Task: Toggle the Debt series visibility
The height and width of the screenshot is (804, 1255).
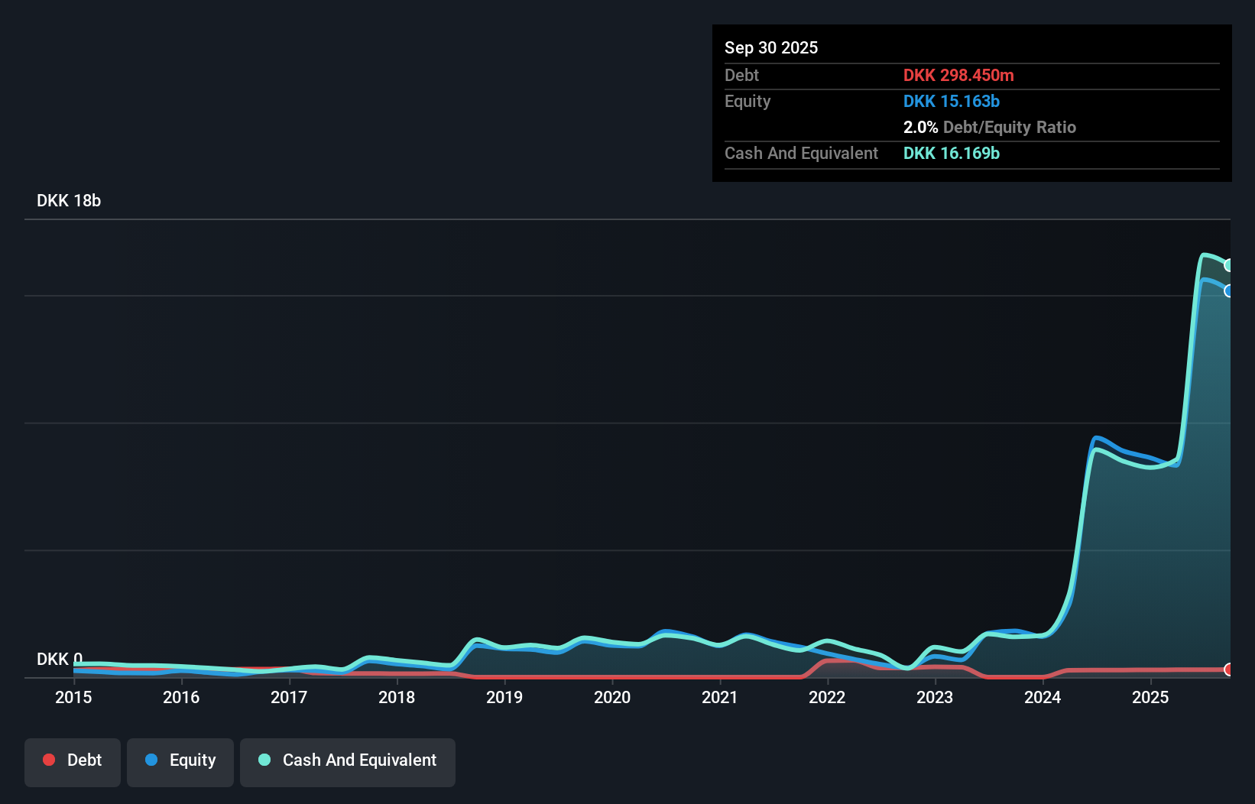Action: click(73, 760)
